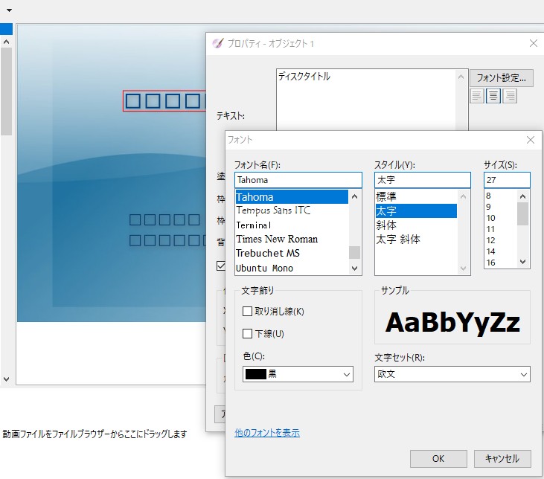Image resolution: width=544 pixels, height=479 pixels.
Task: Open the 色 color dropdown
Action: [x=298, y=374]
